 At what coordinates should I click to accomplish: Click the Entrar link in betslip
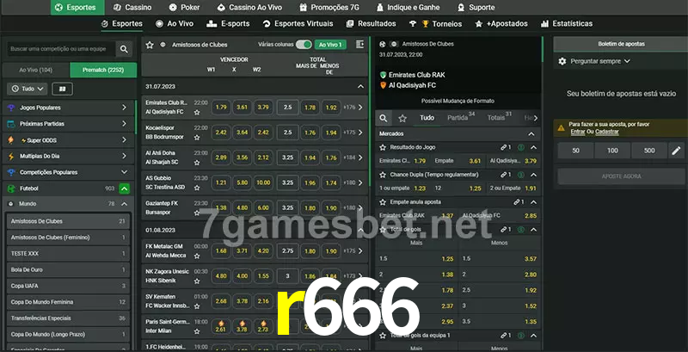coord(577,132)
